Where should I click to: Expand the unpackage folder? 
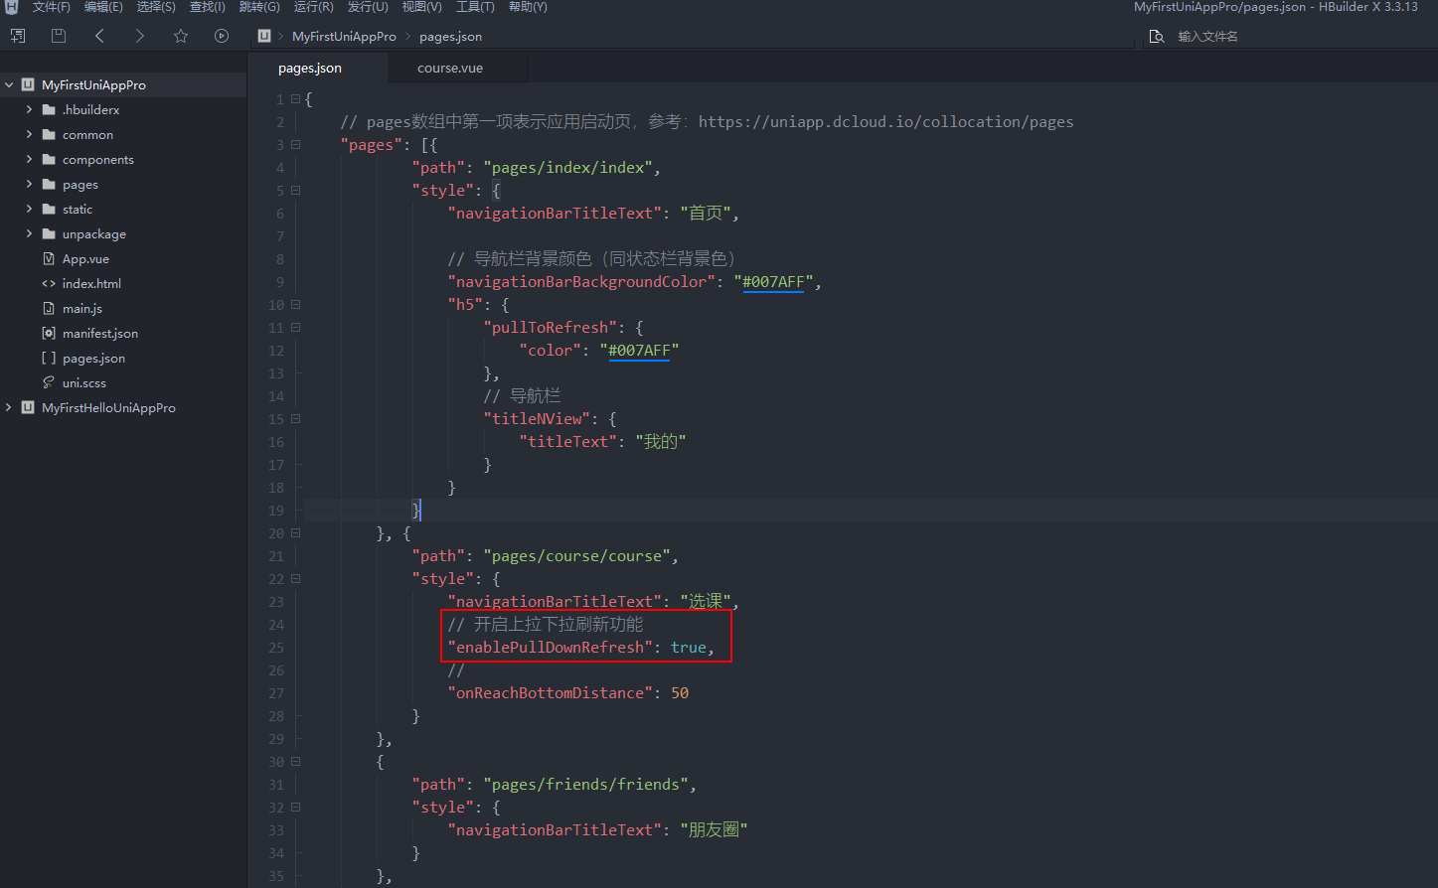tap(29, 233)
